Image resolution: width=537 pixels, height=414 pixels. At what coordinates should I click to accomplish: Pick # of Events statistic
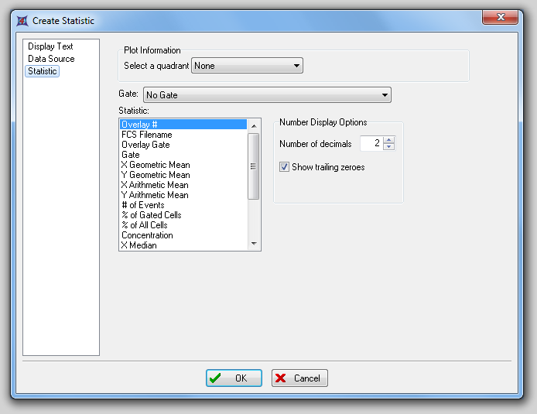pos(142,205)
